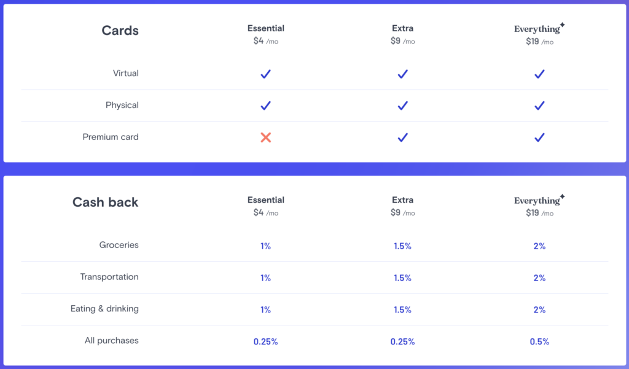The width and height of the screenshot is (629, 369).
Task: Click the 2% Groceries value under Everything
Action: [x=539, y=246]
